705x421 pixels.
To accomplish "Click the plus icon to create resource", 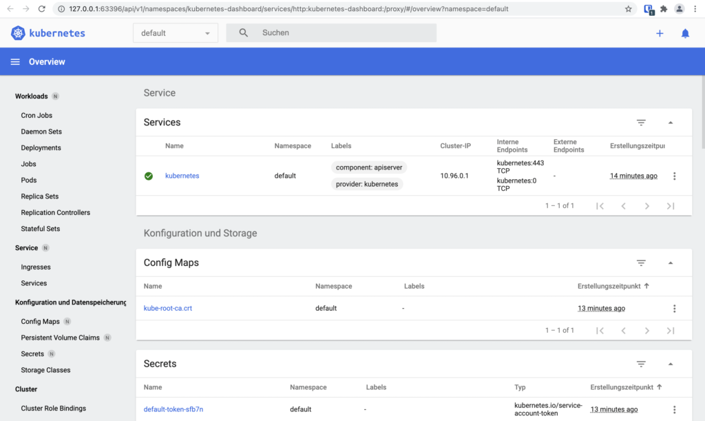I will 660,33.
